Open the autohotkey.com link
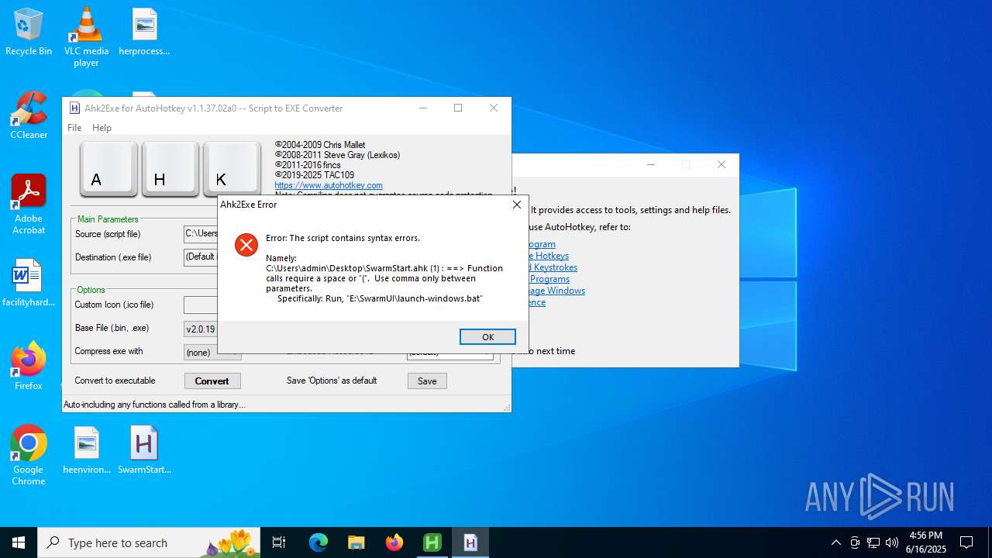The width and height of the screenshot is (992, 558). pyautogui.click(x=329, y=185)
